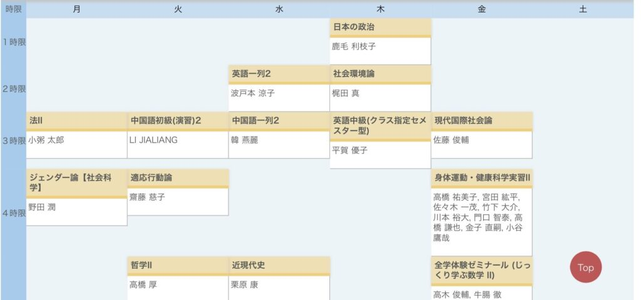Click the 土 column header
Viewport: 641px width, 300px height.
click(x=583, y=9)
